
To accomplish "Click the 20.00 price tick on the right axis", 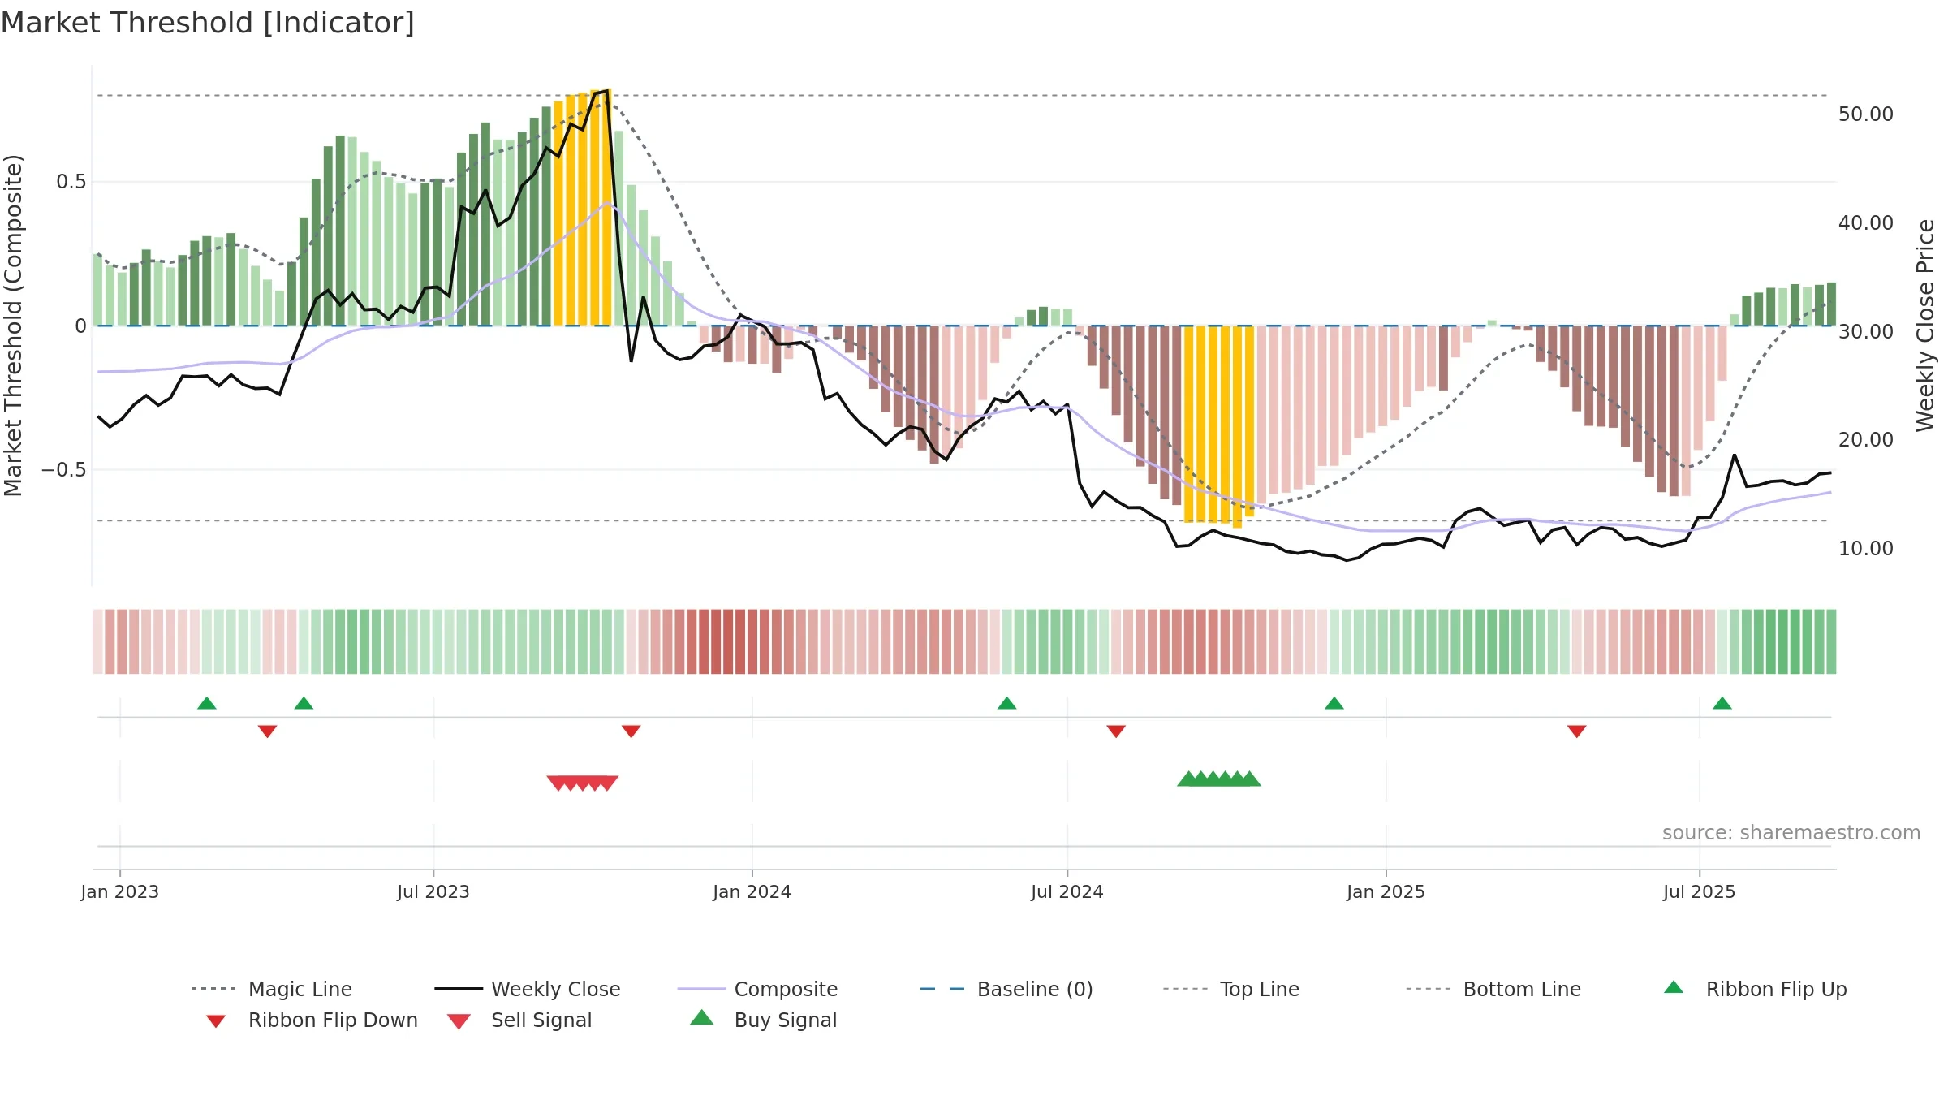I will [x=1866, y=440].
